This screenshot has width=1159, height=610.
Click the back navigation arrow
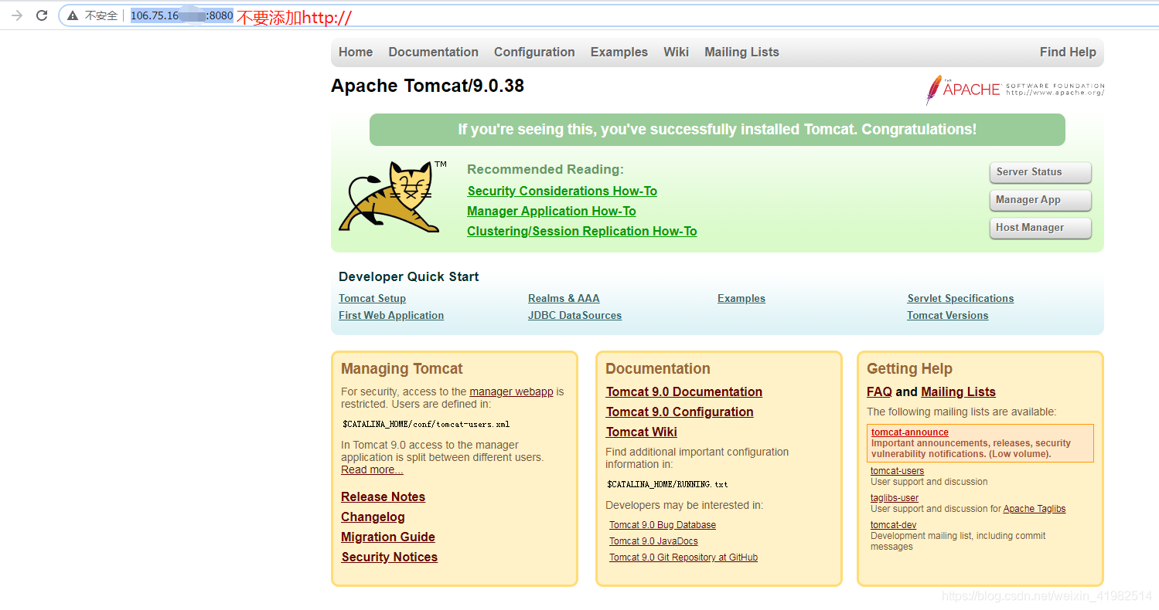[15, 15]
